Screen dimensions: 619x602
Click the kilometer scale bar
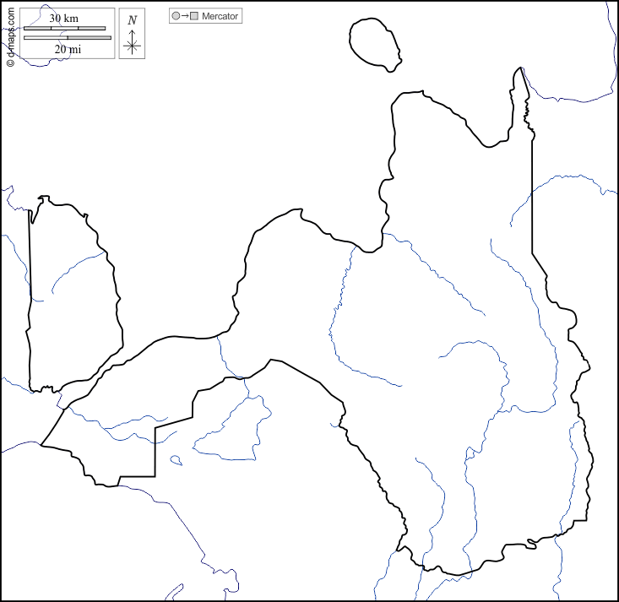click(65, 29)
